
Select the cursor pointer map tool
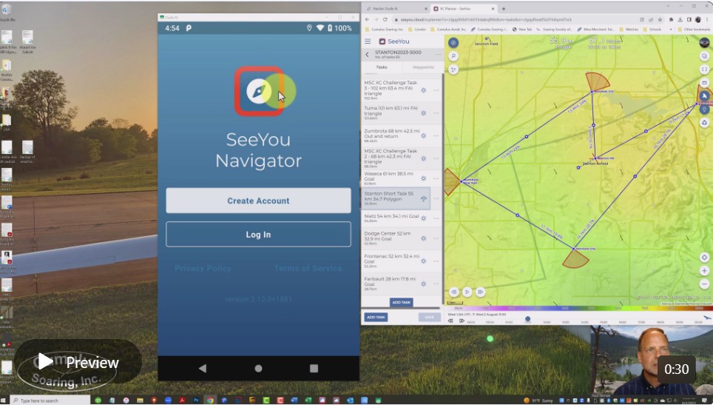(704, 96)
